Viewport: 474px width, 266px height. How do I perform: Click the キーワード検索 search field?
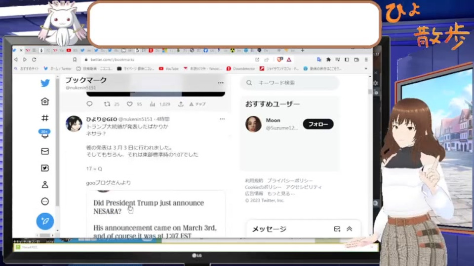pyautogui.click(x=290, y=83)
